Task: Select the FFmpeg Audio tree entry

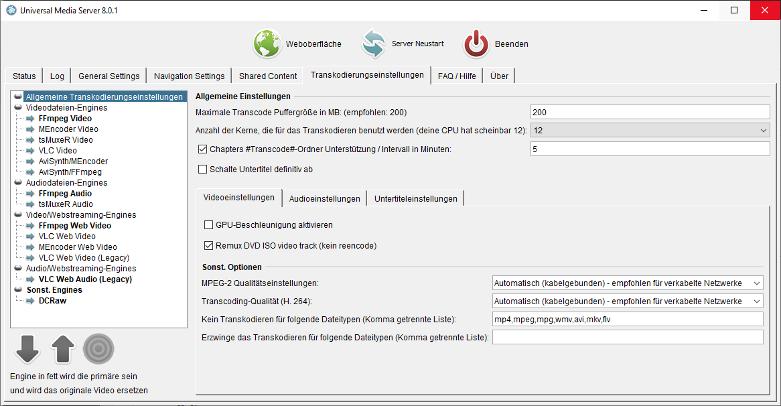Action: (65, 194)
